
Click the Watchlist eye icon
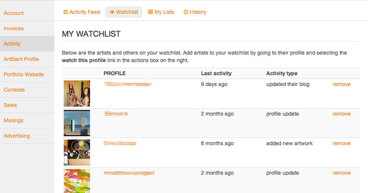(x=112, y=12)
